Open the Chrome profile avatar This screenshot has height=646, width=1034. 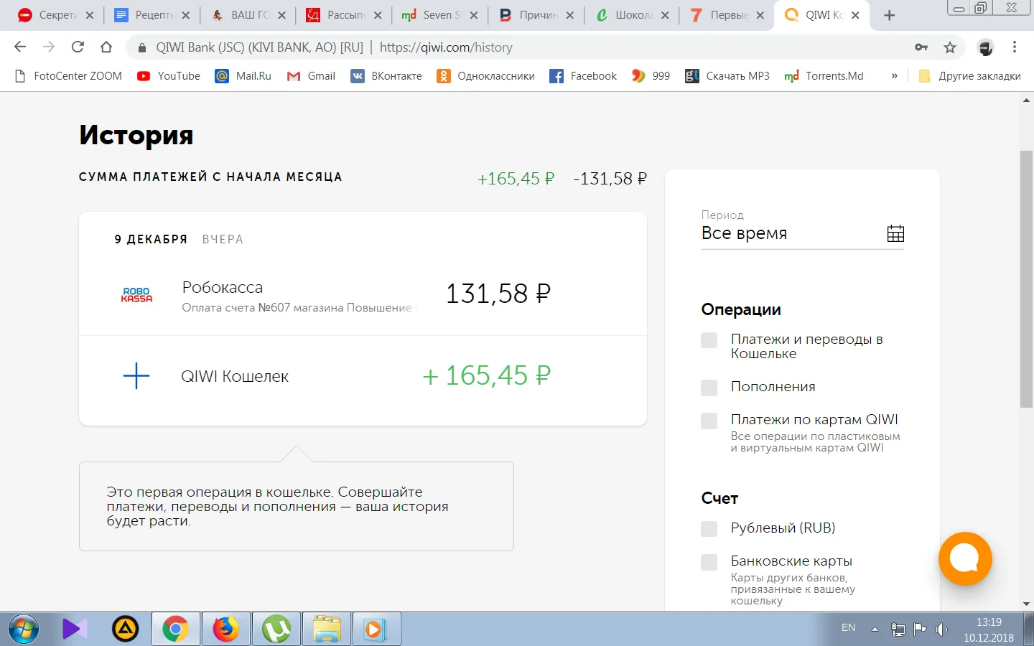click(x=986, y=47)
